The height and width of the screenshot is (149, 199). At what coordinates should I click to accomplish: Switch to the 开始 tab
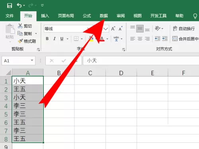28,16
